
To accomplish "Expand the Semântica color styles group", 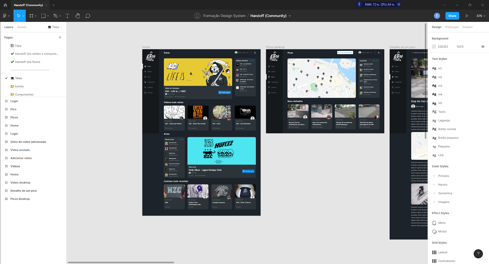I will 434,193.
